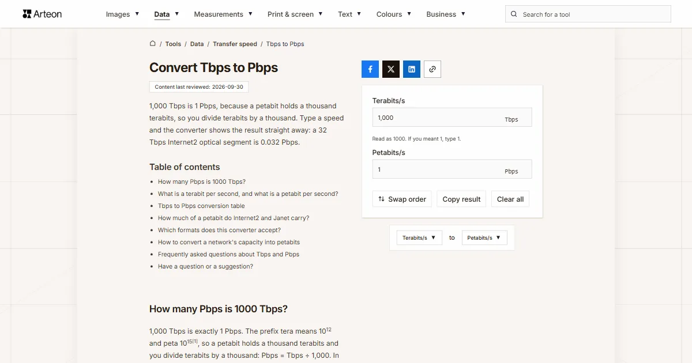Image resolution: width=692 pixels, height=363 pixels.
Task: Jump to 'Have a question or a suggestion?'
Action: [205, 266]
